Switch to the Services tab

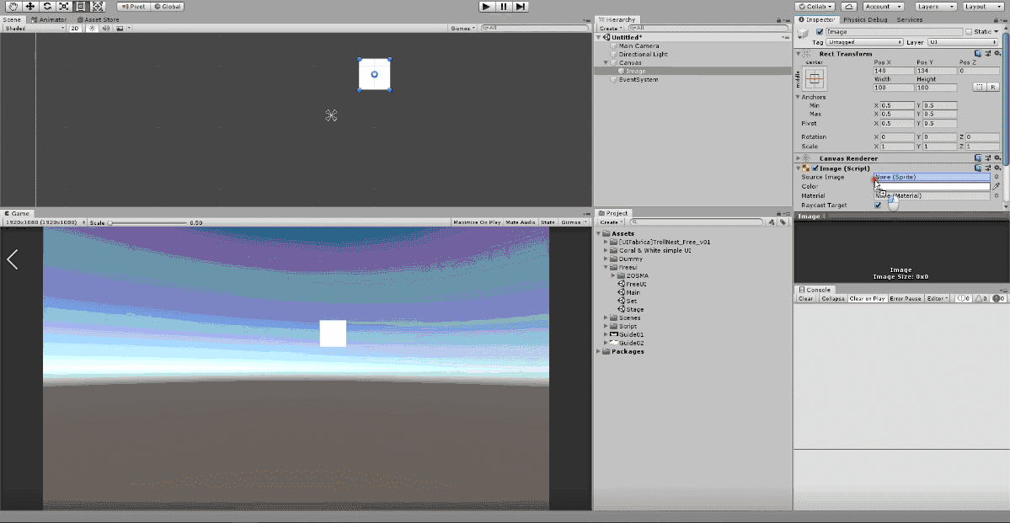[x=910, y=20]
